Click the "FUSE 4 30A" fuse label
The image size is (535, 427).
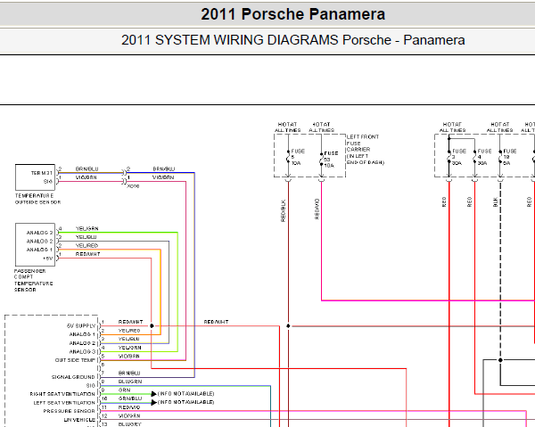tap(484, 157)
